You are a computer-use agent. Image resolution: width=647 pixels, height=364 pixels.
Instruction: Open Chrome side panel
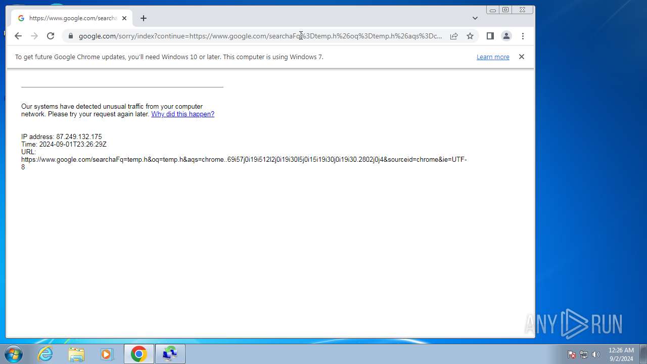[490, 36]
